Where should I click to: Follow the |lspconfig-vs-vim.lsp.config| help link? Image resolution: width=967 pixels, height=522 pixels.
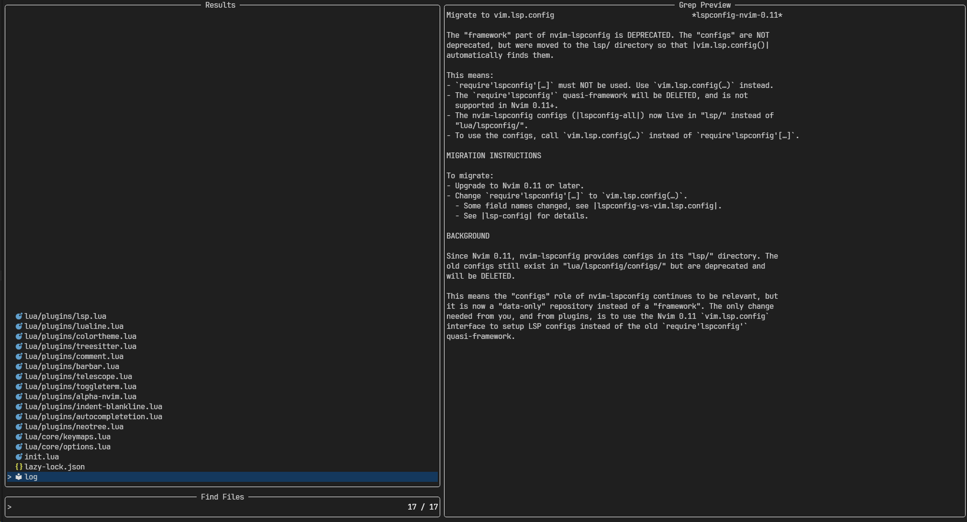(x=656, y=206)
